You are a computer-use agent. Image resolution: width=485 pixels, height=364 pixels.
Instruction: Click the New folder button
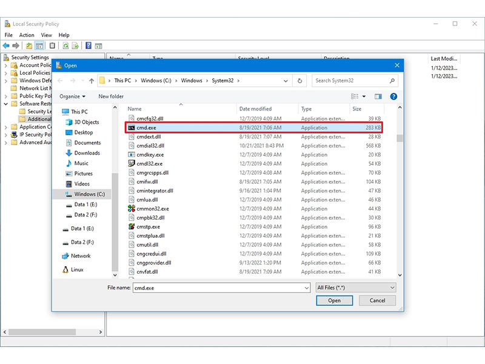click(111, 96)
